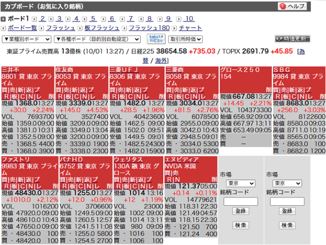Screen dimensions: 326x245
Task: Select エヌビディア current price 121.37
Action: click(189, 186)
